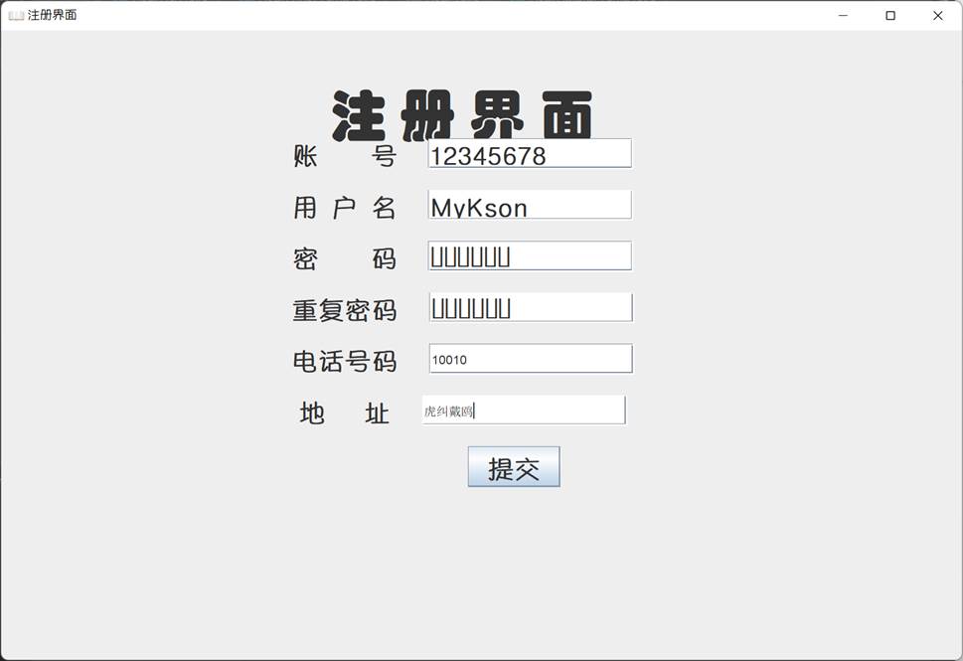
Task: Click the 用户名 label
Action: pyautogui.click(x=345, y=208)
